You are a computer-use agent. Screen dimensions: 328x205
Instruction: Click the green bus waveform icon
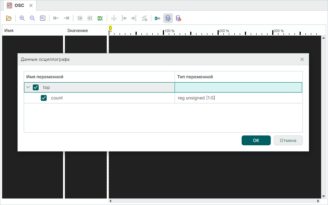[x=100, y=19]
